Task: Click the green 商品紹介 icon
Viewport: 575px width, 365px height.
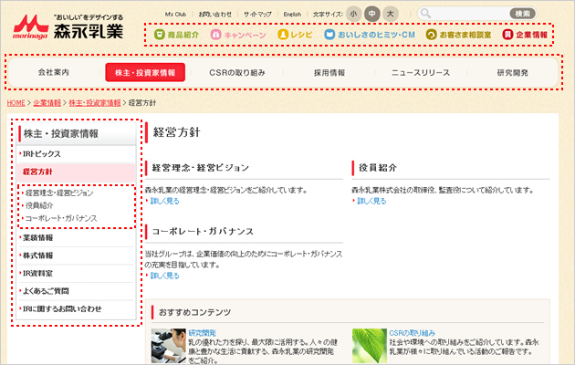Action: (159, 35)
